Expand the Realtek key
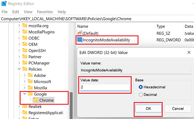This screenshot has height=119, width=194. 19,106
